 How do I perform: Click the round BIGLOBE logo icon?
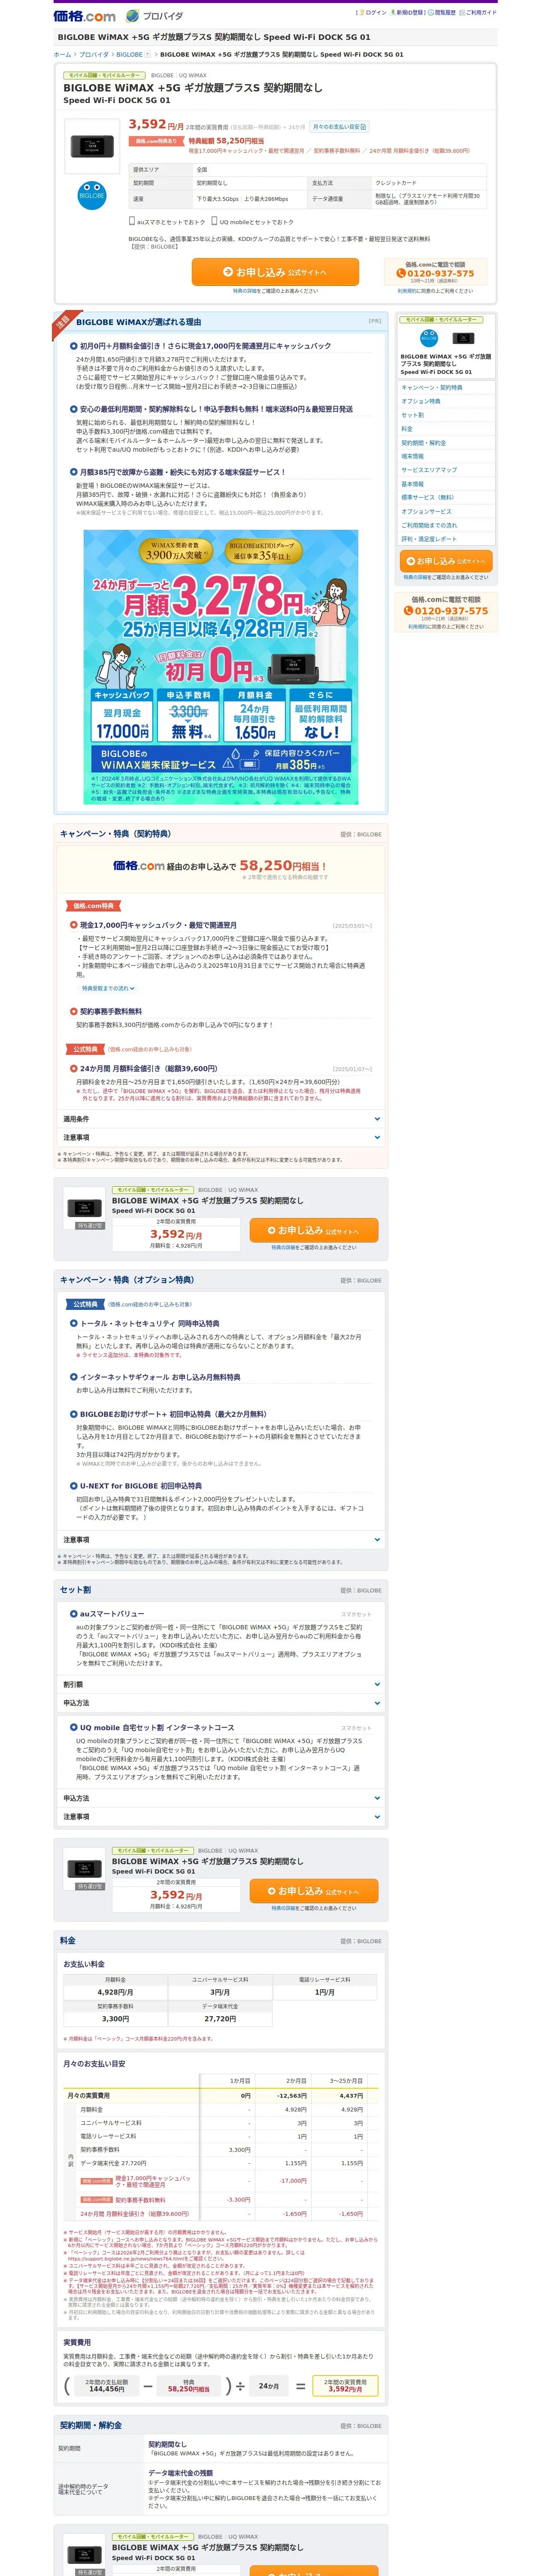[91, 194]
